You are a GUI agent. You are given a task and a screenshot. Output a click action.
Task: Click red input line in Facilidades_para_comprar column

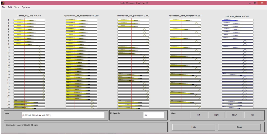point(182,63)
